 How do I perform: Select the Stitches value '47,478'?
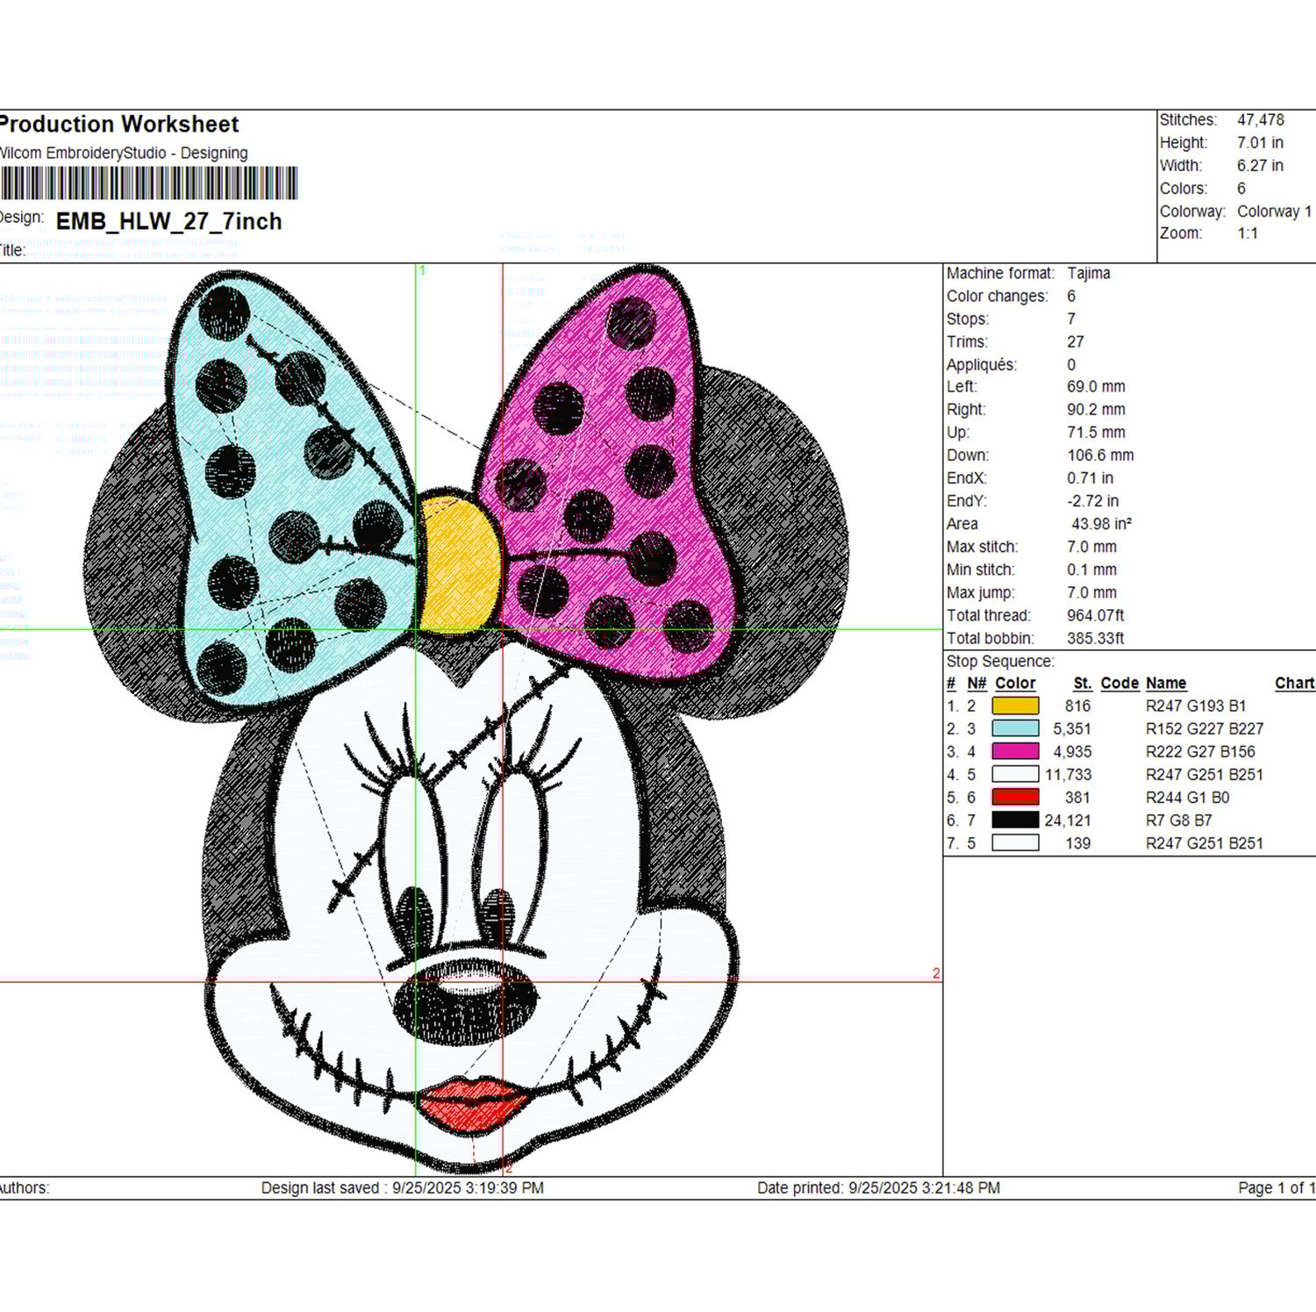pyautogui.click(x=1261, y=119)
